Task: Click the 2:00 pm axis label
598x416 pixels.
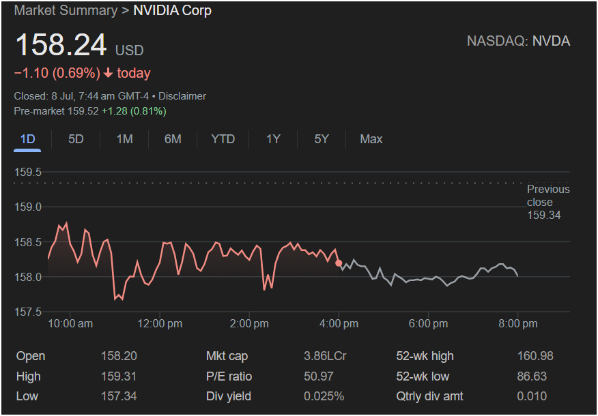Action: (x=249, y=324)
